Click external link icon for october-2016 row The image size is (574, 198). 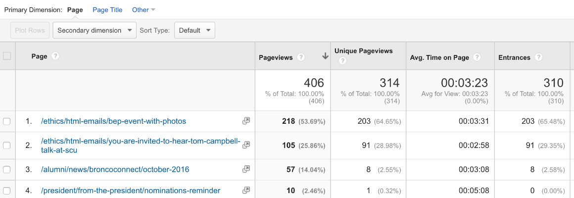click(x=246, y=169)
